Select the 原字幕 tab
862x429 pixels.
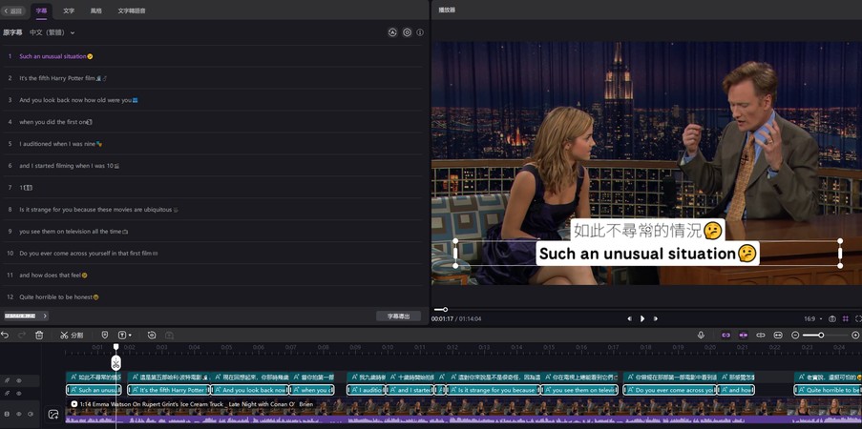tap(12, 32)
